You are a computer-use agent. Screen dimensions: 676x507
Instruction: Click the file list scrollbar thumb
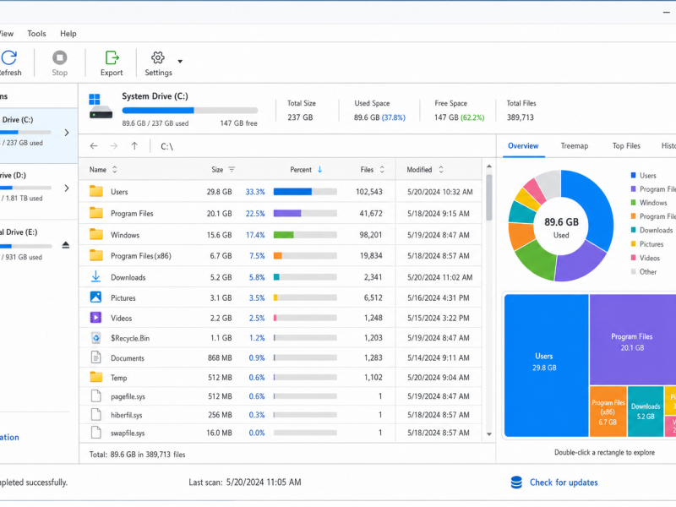click(x=489, y=197)
